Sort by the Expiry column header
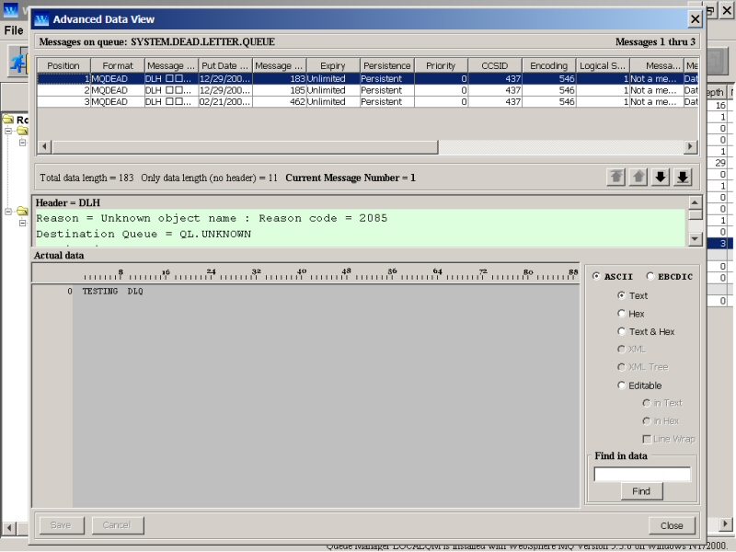The width and height of the screenshot is (736, 552). coord(333,65)
